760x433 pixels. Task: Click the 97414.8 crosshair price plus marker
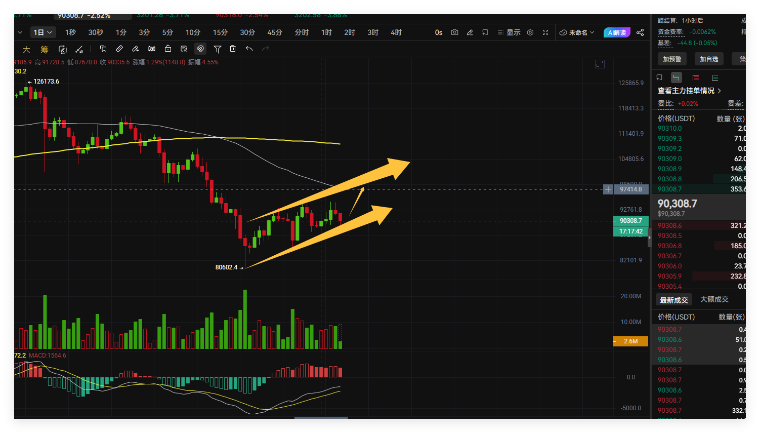608,189
